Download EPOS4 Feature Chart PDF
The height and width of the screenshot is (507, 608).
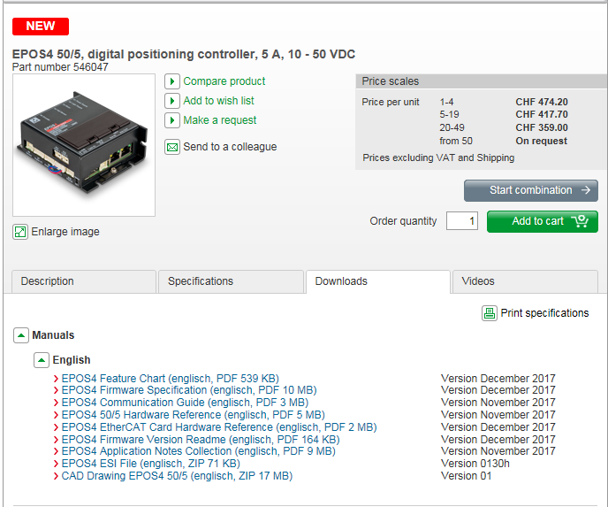pyautogui.click(x=171, y=379)
